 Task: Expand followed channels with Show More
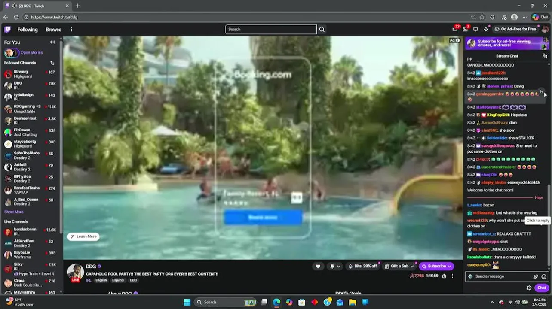[x=14, y=212]
